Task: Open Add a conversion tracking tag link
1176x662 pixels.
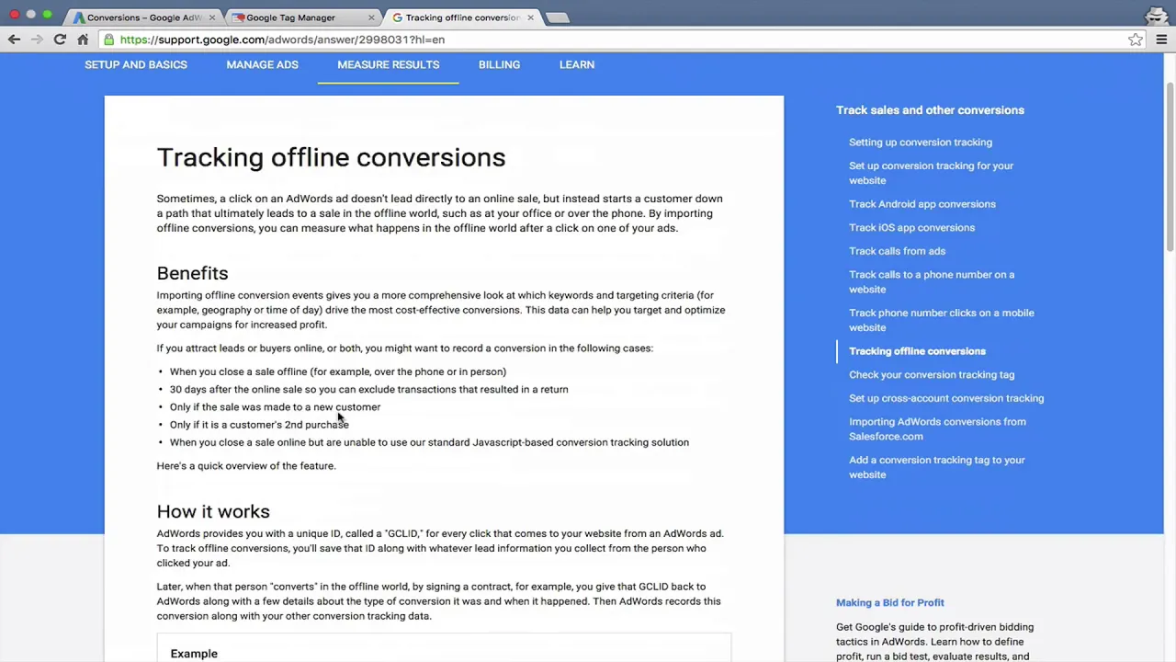Action: point(936,467)
